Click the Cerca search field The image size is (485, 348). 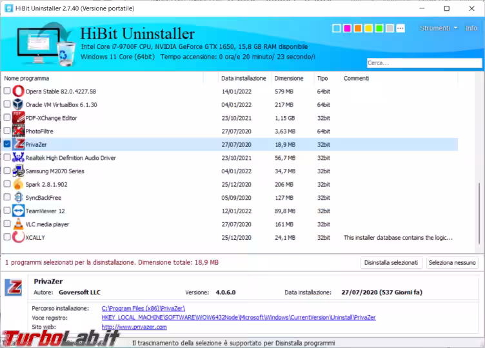[x=424, y=63]
